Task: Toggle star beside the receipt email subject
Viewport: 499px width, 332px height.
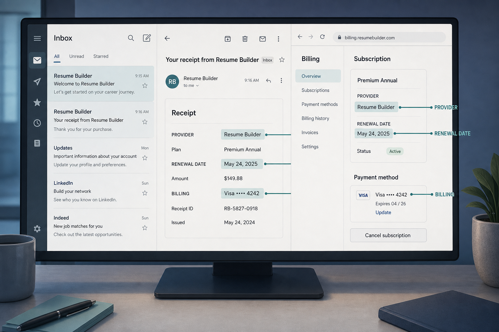Action: [282, 60]
